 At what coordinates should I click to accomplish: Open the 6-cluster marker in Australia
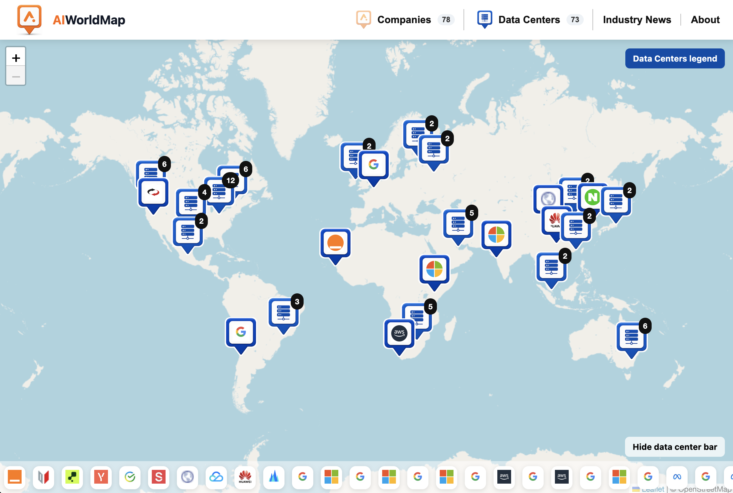click(x=632, y=338)
